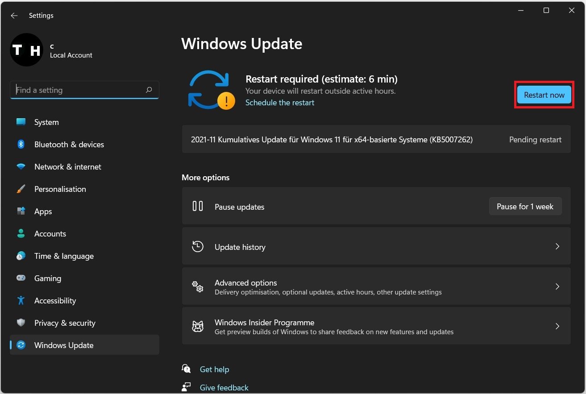Click the Advanced options description text
The height and width of the screenshot is (394, 586).
tap(328, 292)
